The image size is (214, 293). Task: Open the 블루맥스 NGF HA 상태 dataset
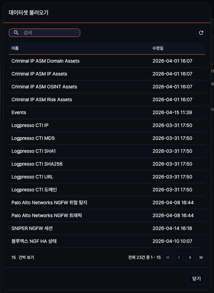(34, 241)
